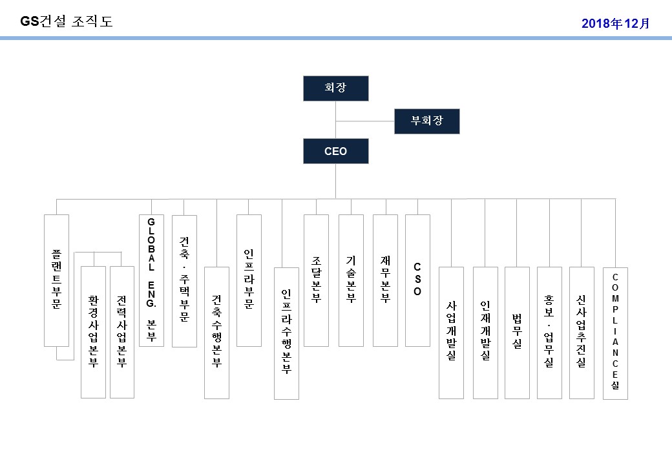This screenshot has width=672, height=465.
Task: Click the 건축수행본부 box
Action: click(217, 333)
